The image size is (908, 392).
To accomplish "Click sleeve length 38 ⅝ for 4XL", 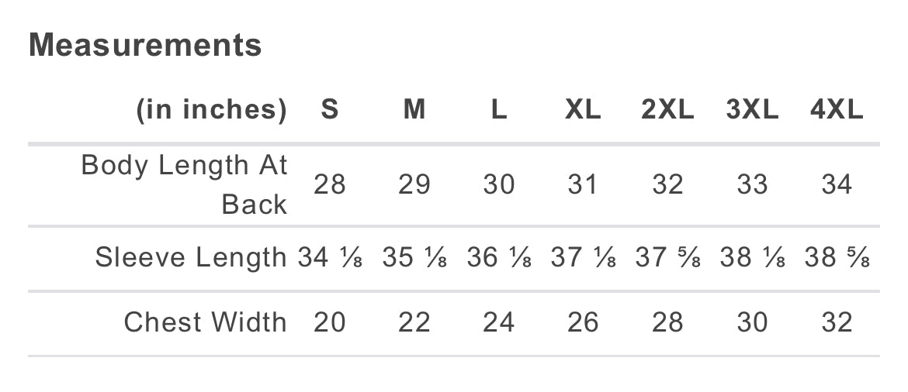I will pos(837,258).
